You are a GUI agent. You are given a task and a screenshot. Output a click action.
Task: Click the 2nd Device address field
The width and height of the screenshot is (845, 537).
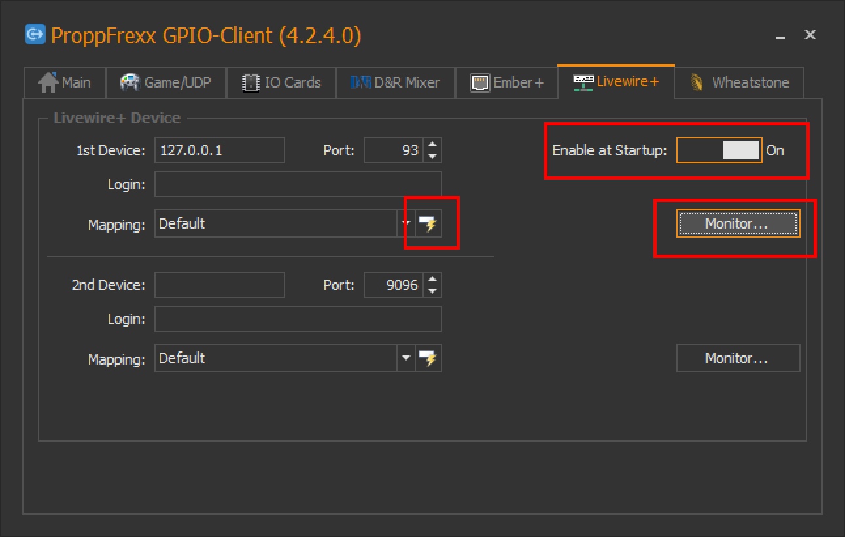220,285
